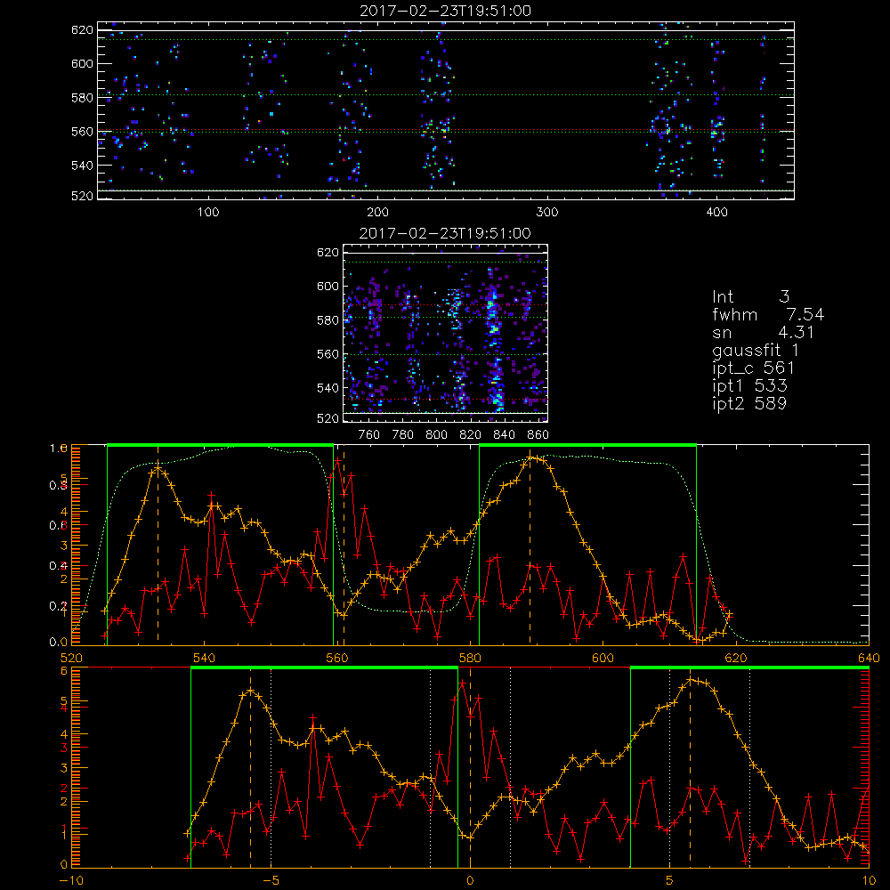Click the x-axis label -5 of bottom plot
The image size is (890, 890).
tap(271, 881)
